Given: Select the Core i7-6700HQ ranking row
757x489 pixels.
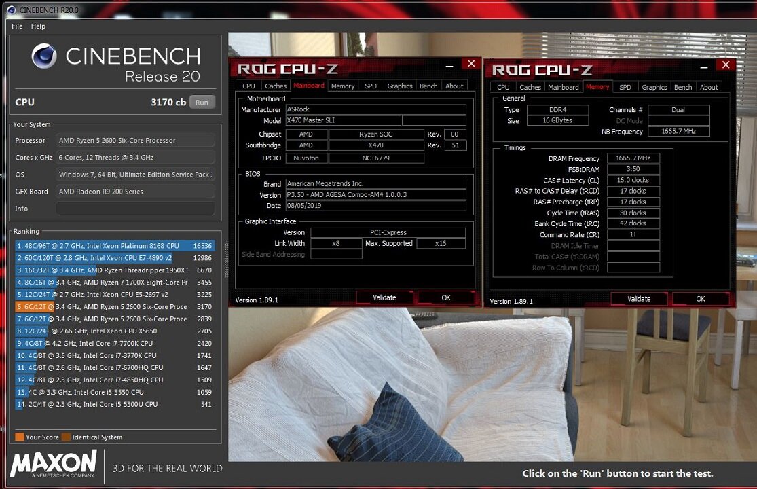Looking at the screenshot, I should pos(115,368).
